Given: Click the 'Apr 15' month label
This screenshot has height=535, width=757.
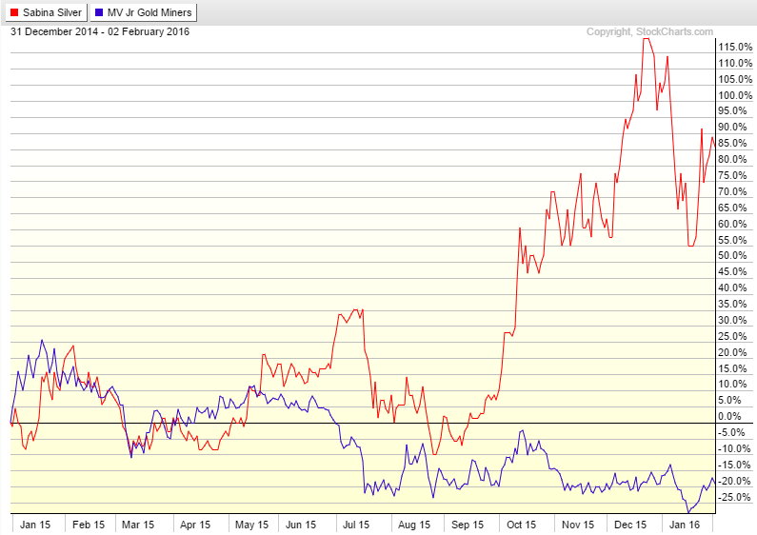Looking at the screenshot, I should tap(195, 525).
